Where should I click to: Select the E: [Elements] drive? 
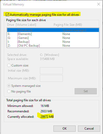[53, 34]
